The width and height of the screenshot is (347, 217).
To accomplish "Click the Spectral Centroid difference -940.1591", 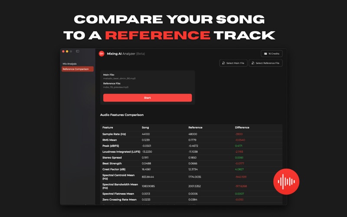I will (241, 177).
